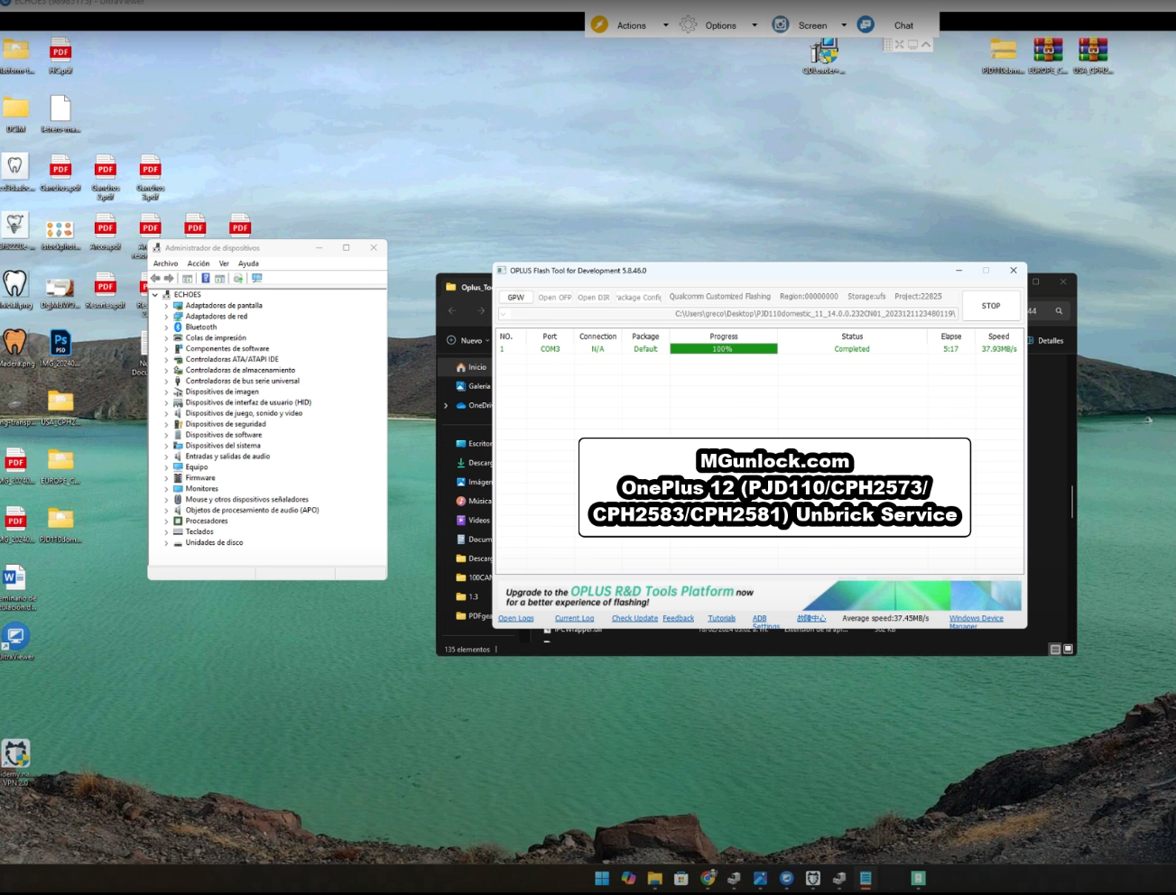This screenshot has width=1176, height=895.
Task: Select the UltraViewer desktop shortcut
Action: [15, 641]
